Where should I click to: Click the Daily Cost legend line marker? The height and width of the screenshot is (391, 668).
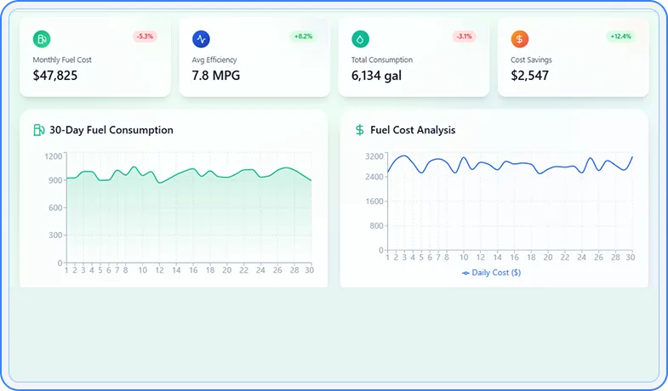(465, 273)
